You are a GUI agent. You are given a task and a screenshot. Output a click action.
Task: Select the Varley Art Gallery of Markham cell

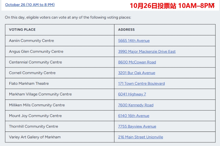(x=60, y=137)
